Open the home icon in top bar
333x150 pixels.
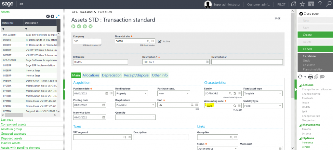point(293,4)
